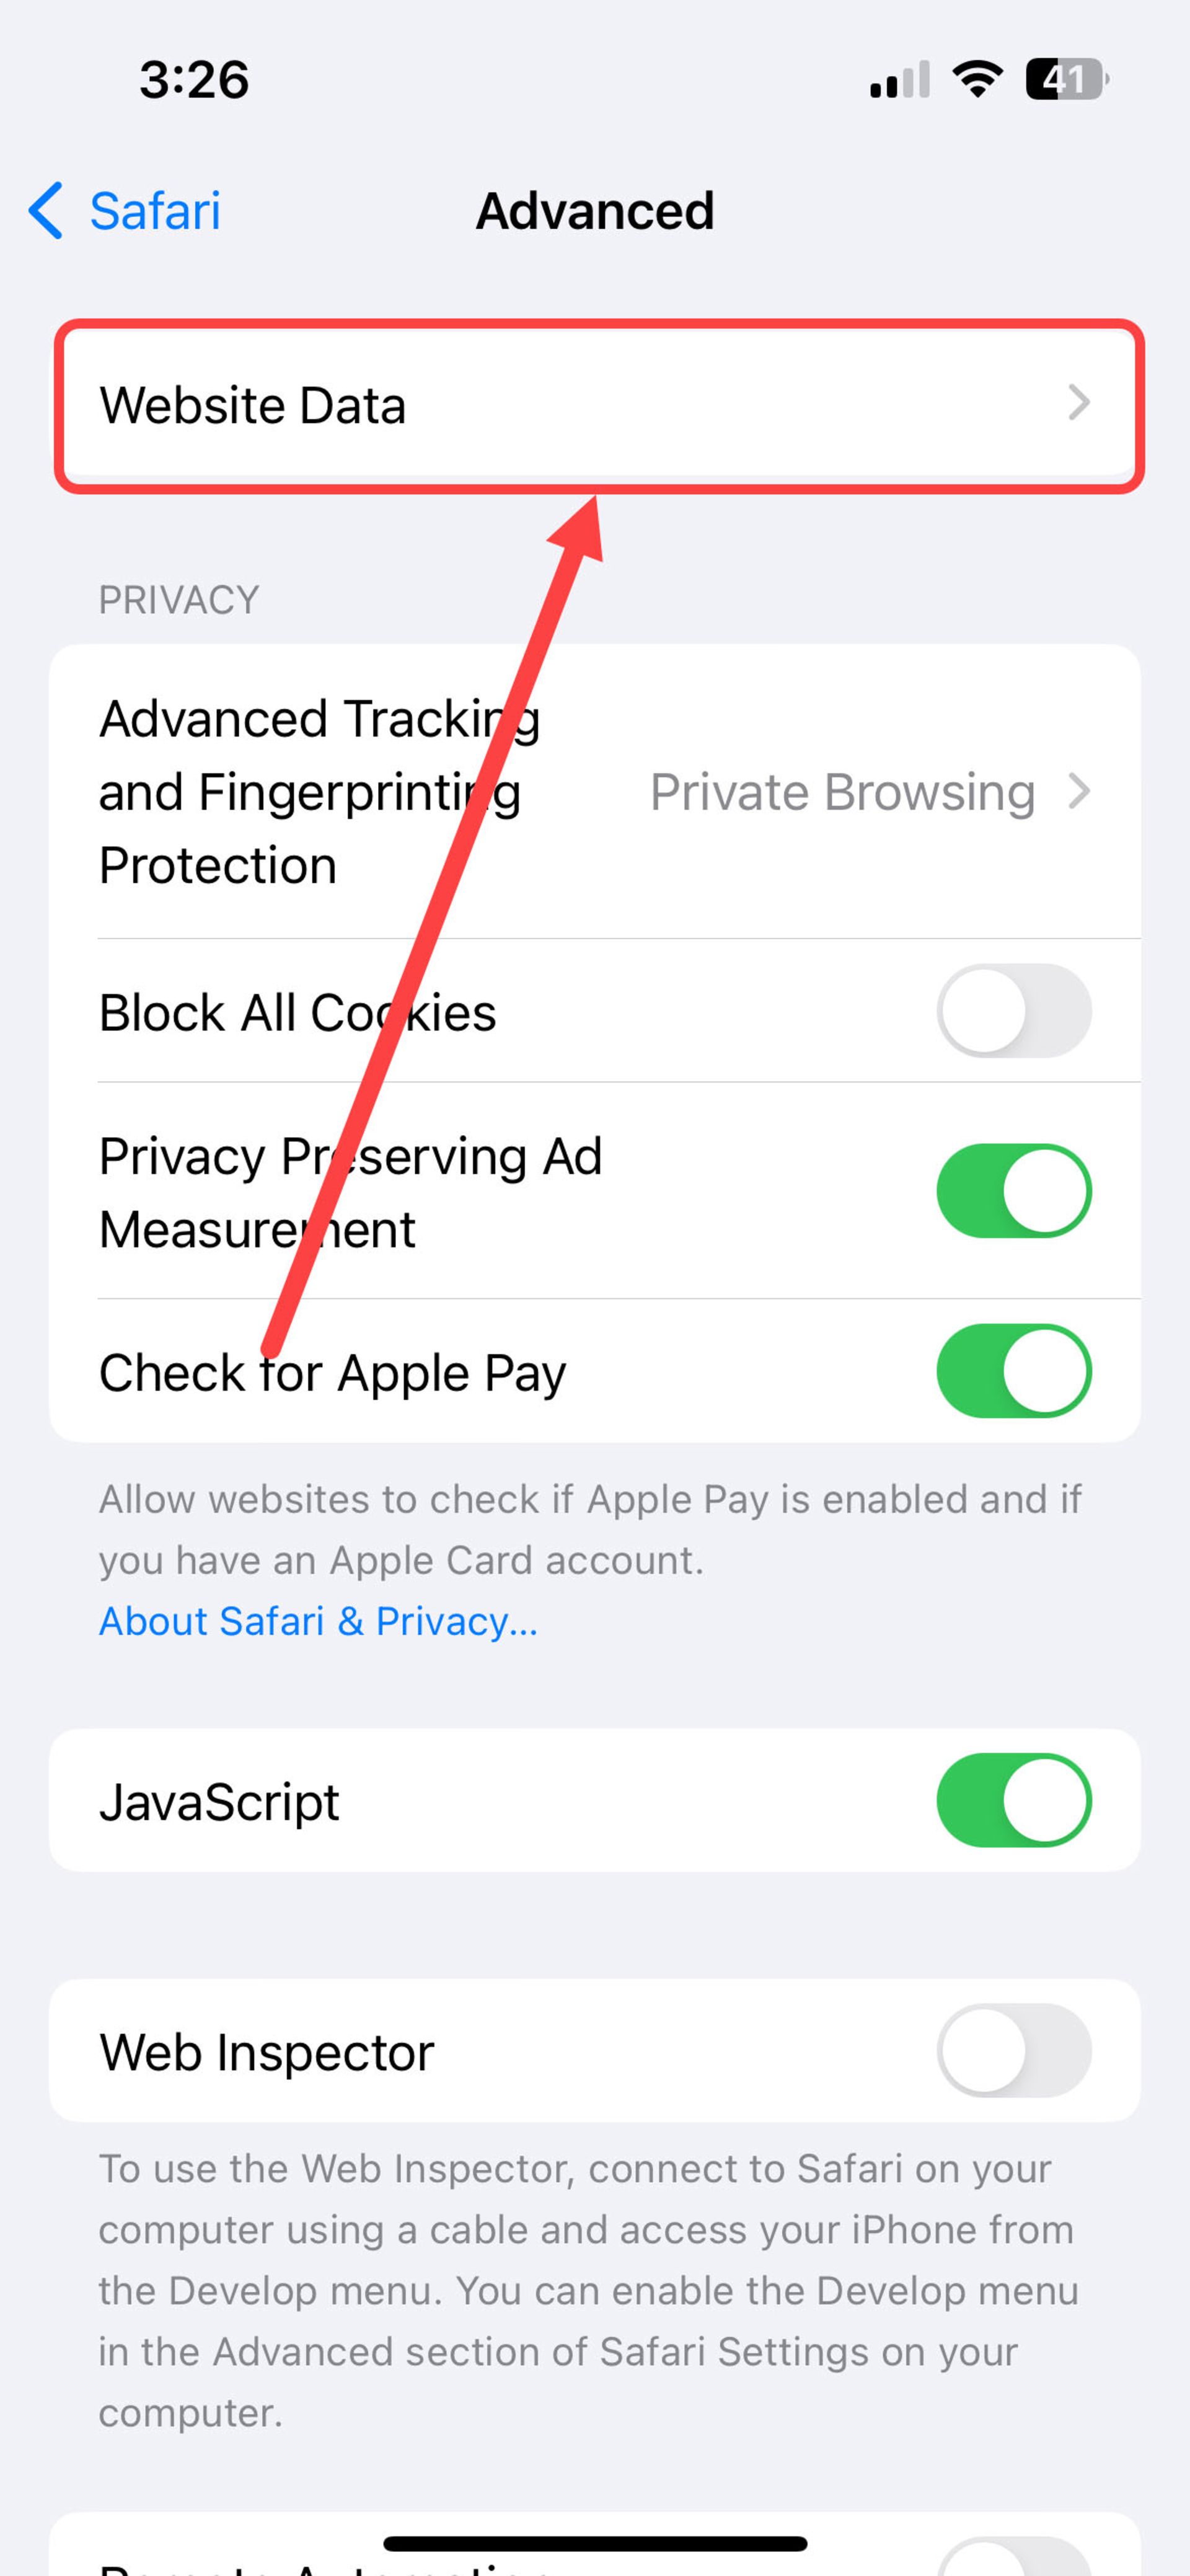The width and height of the screenshot is (1190, 2576).
Task: Open the Website Data row
Action: click(598, 405)
